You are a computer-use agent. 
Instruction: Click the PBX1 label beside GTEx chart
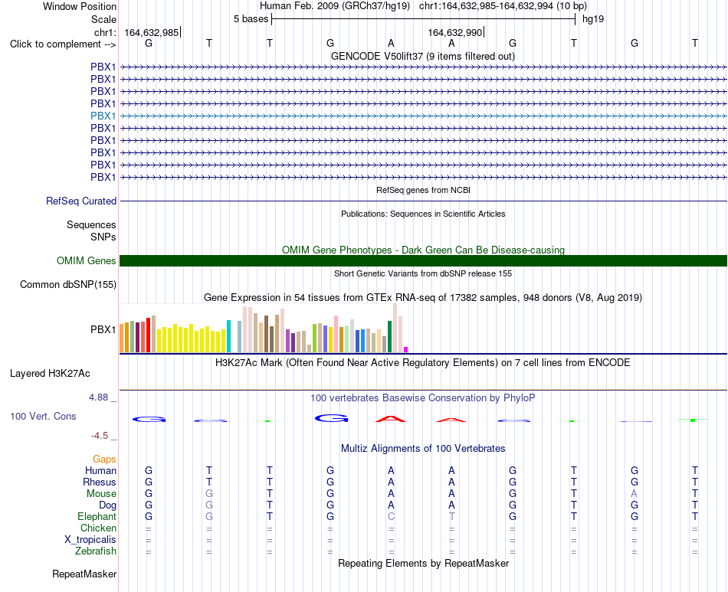103,329
